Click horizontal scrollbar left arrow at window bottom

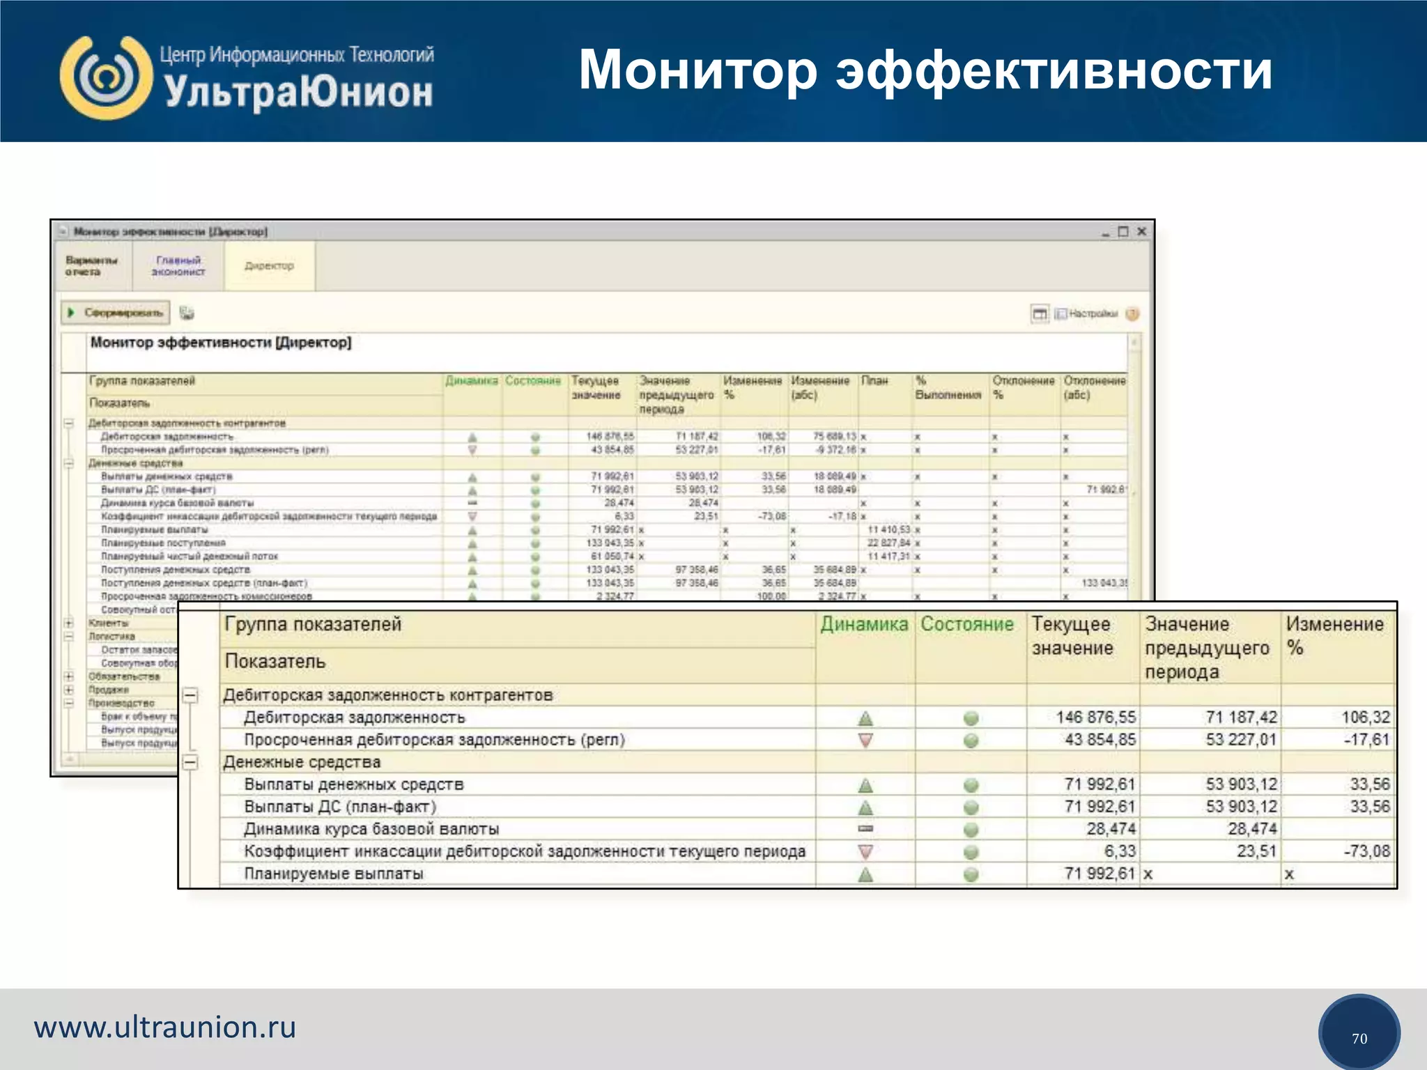pos(70,758)
